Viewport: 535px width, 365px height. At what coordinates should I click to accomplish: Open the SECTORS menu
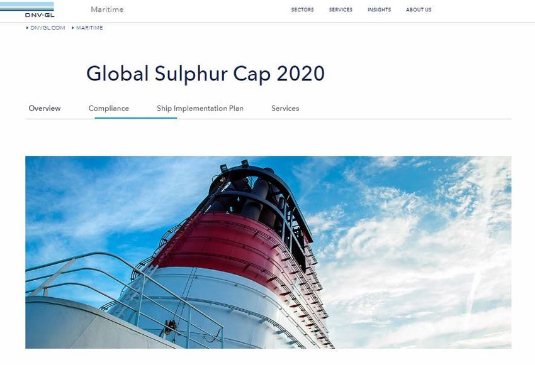pos(302,10)
